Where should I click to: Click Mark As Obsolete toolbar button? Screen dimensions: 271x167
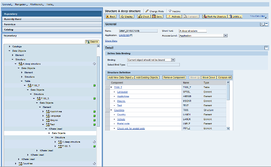pyautogui.click(x=215, y=16)
